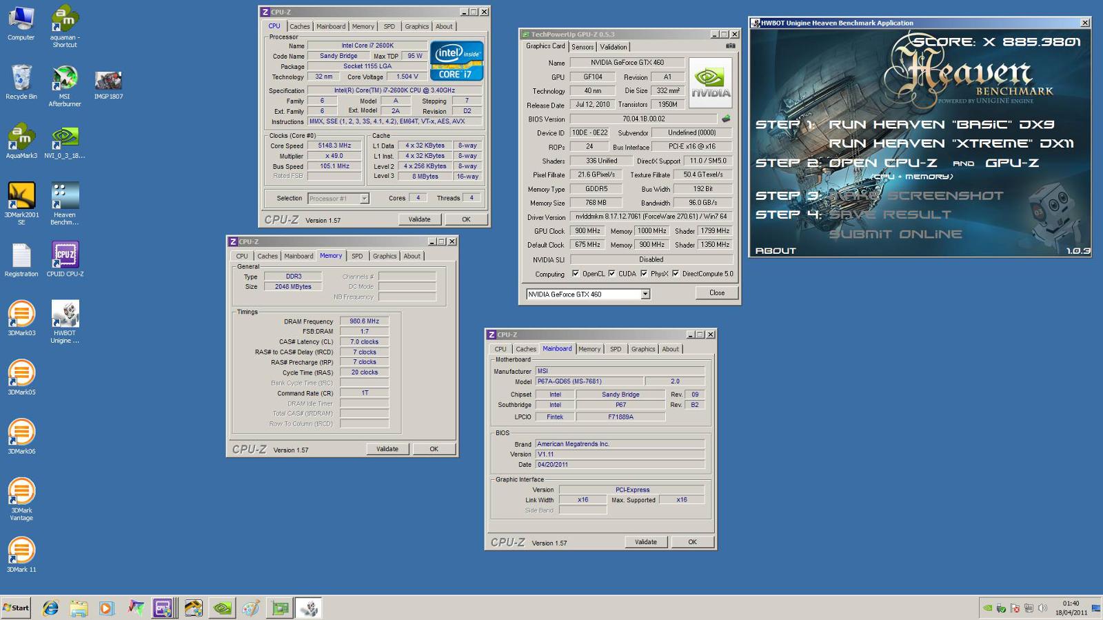Click the Show Desktop strip beside clock
The width and height of the screenshot is (1103, 620).
click(1096, 608)
